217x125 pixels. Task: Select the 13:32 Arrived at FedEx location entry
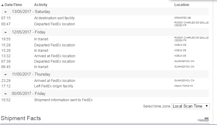[54, 56]
